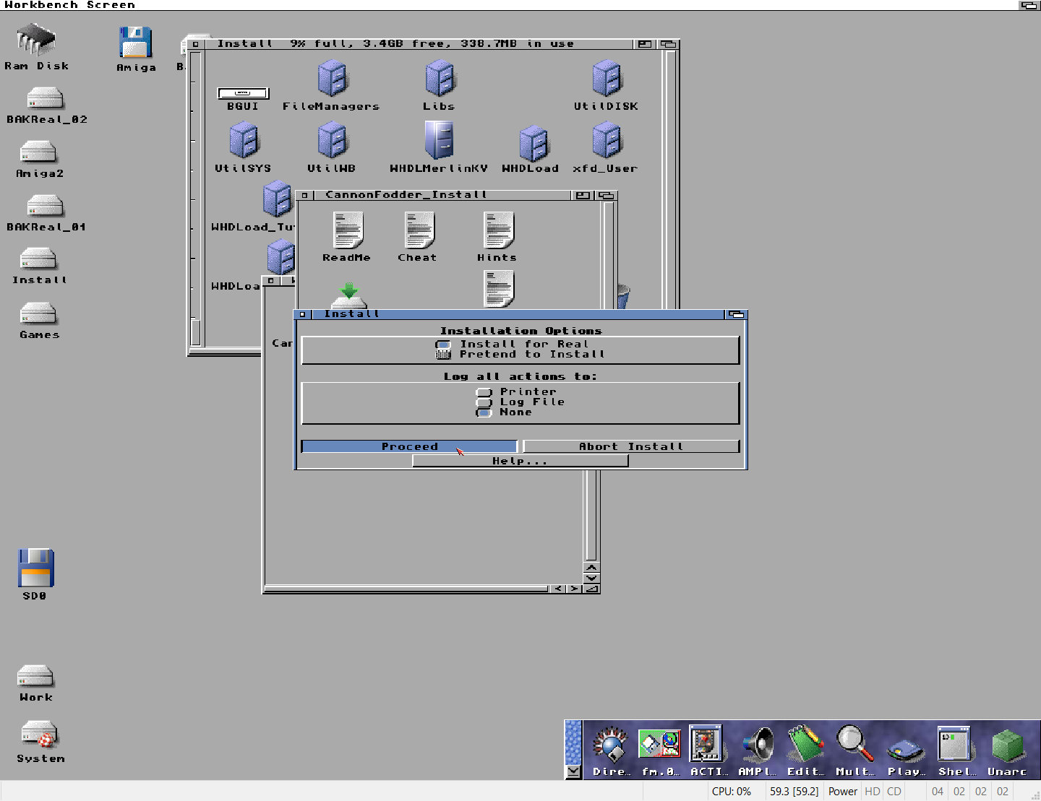This screenshot has width=1041, height=801.
Task: Open the Install drive icon on desktop
Action: pyautogui.click(x=38, y=259)
